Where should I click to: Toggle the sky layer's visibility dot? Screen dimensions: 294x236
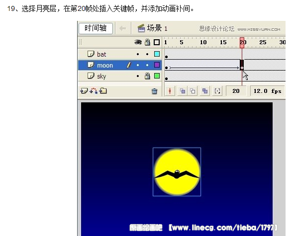(138, 76)
